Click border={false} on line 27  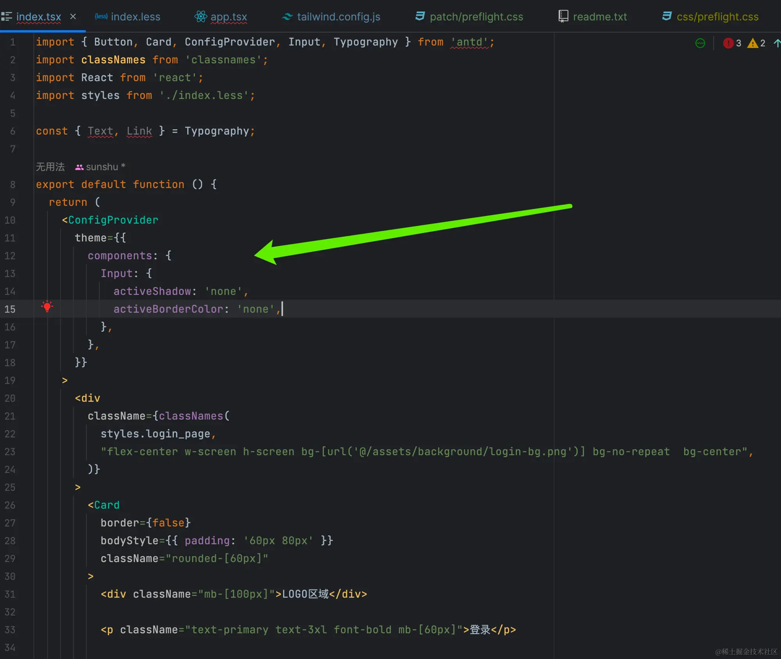coord(146,523)
